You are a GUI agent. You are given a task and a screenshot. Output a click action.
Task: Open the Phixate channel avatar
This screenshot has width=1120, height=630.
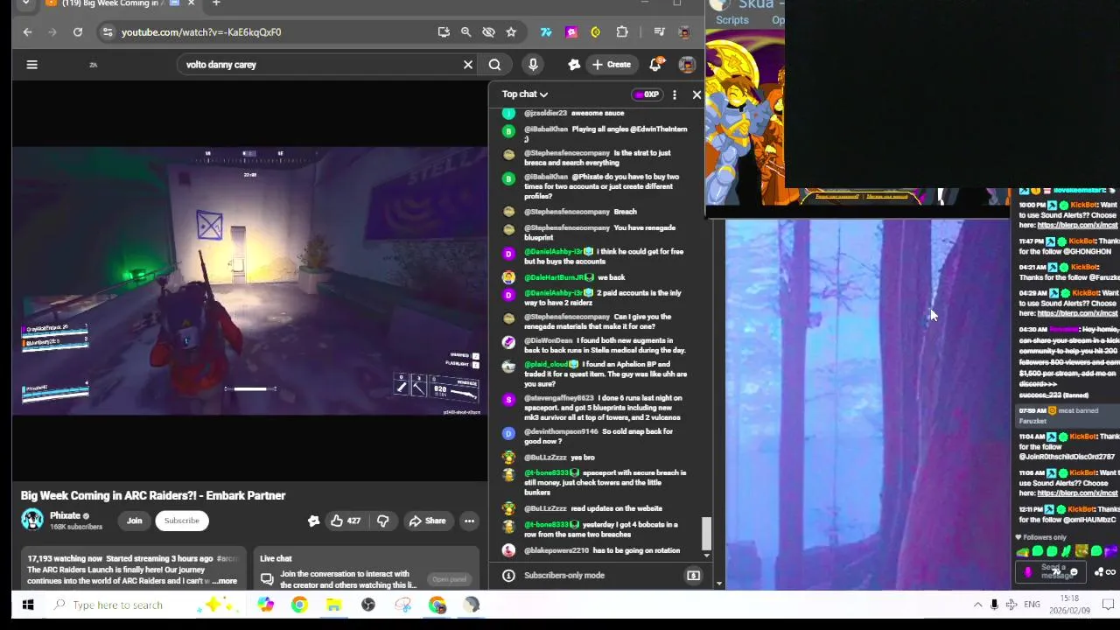(x=32, y=520)
